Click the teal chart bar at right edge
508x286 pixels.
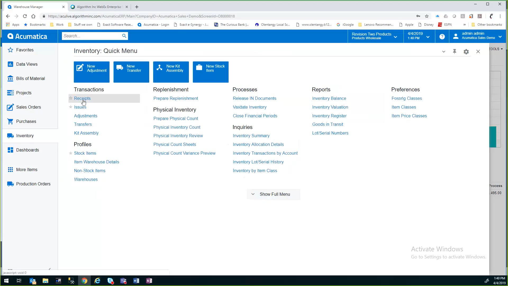point(493,137)
